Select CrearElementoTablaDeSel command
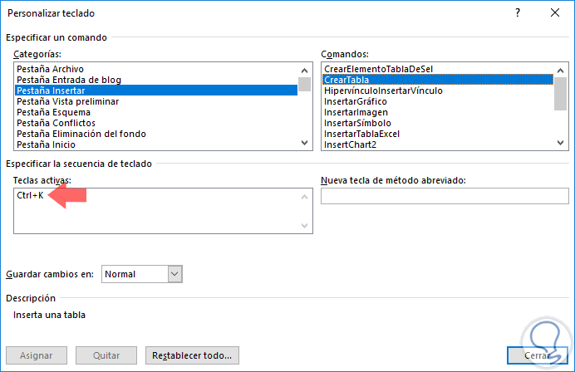This screenshot has width=575, height=372. click(379, 69)
